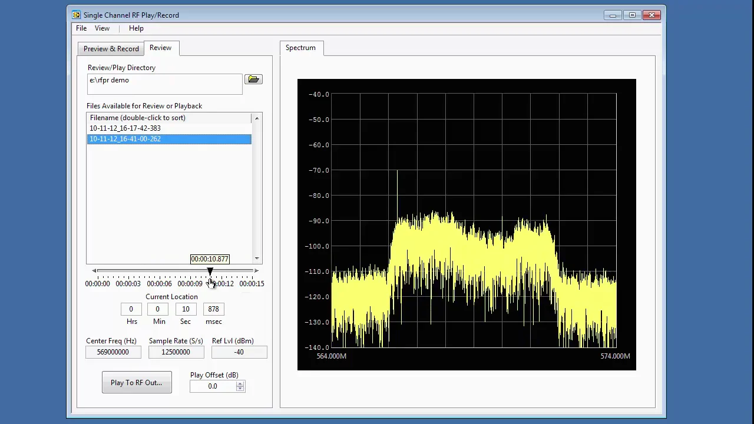
Task: Click the 00:00:15 slider tick label
Action: tap(252, 284)
